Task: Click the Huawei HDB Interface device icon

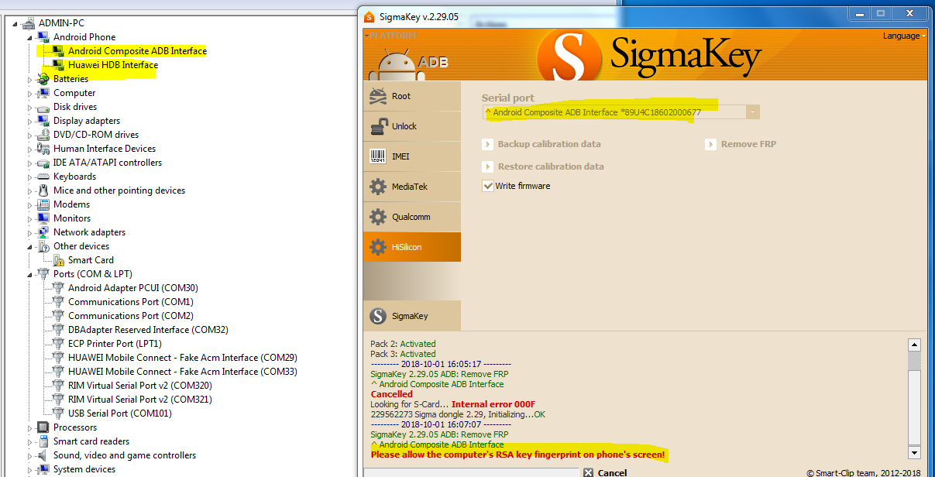Action: [58, 65]
